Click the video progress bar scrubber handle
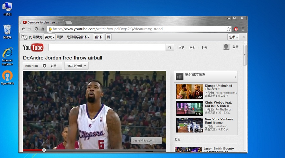 coord(44,150)
